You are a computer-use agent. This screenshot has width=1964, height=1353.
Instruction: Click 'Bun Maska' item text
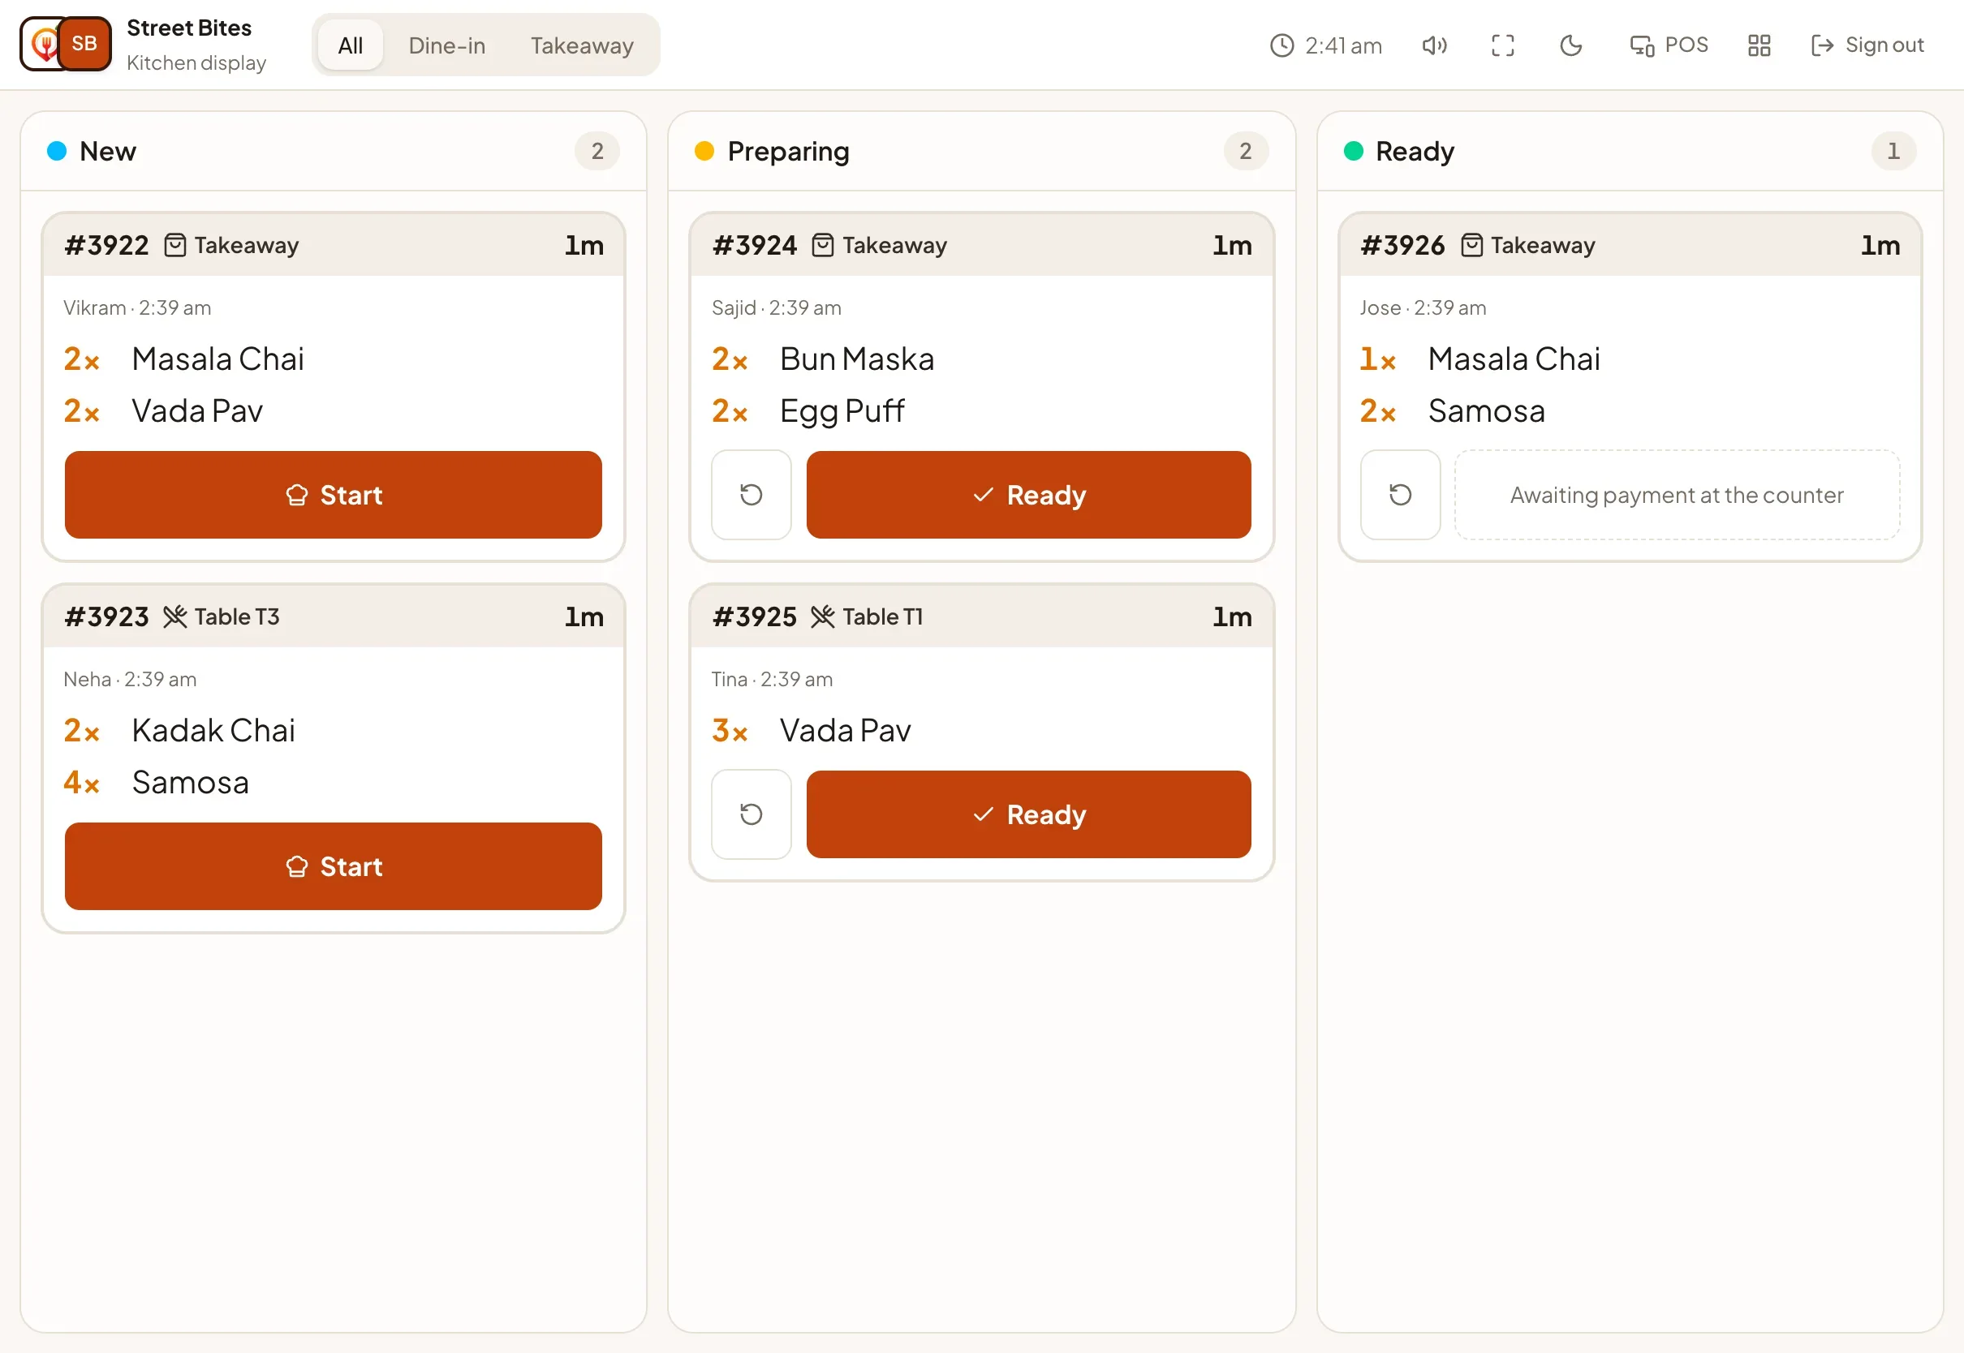(x=856, y=359)
